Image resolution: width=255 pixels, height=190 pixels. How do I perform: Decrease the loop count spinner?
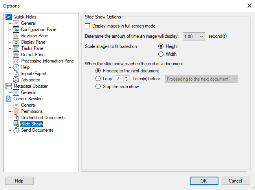pyautogui.click(x=127, y=81)
